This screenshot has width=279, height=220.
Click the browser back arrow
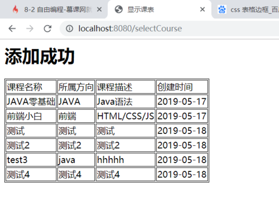click(x=12, y=28)
